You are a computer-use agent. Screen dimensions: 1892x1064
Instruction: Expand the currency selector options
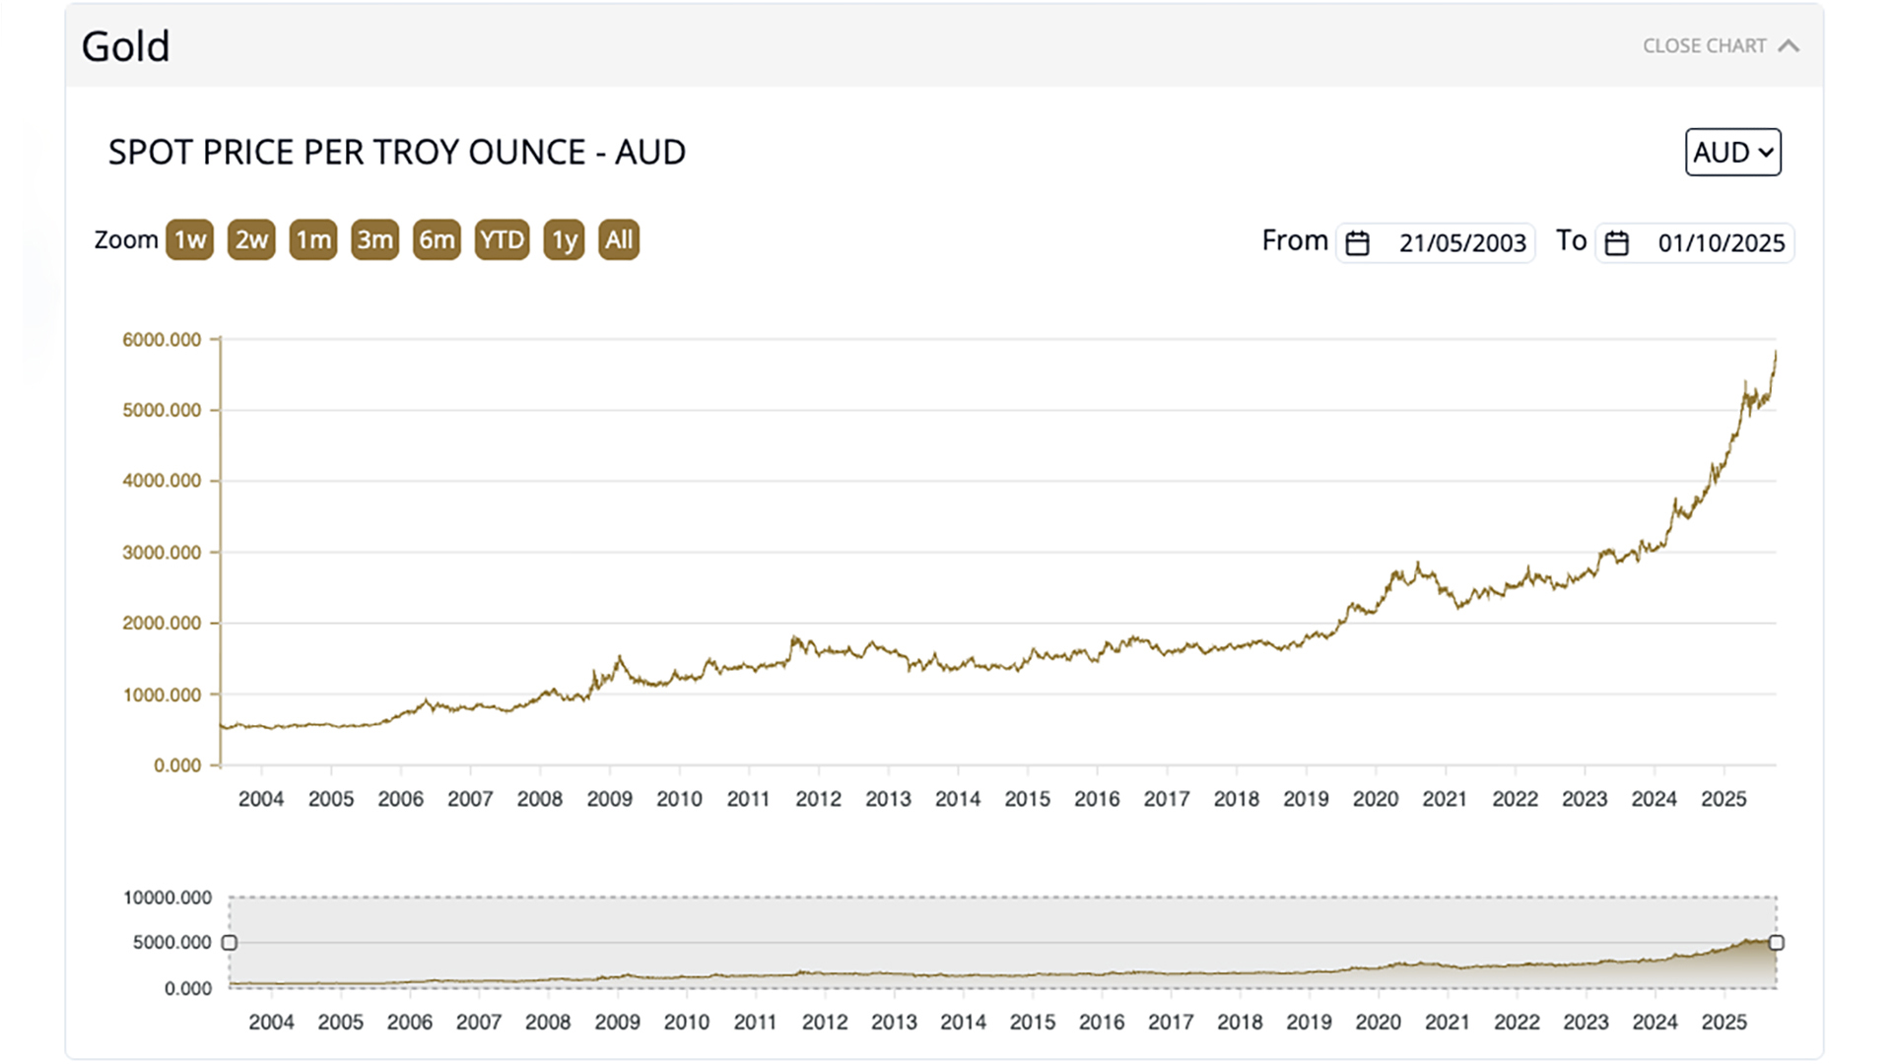pyautogui.click(x=1732, y=153)
